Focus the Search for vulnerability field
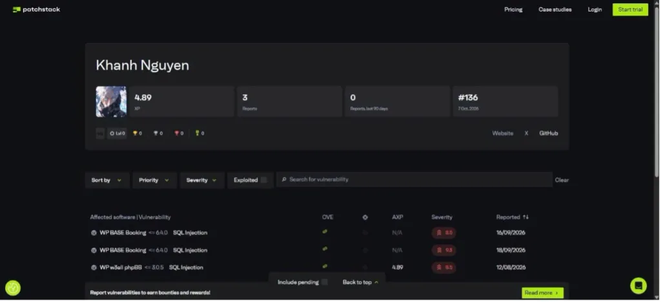 tap(414, 179)
